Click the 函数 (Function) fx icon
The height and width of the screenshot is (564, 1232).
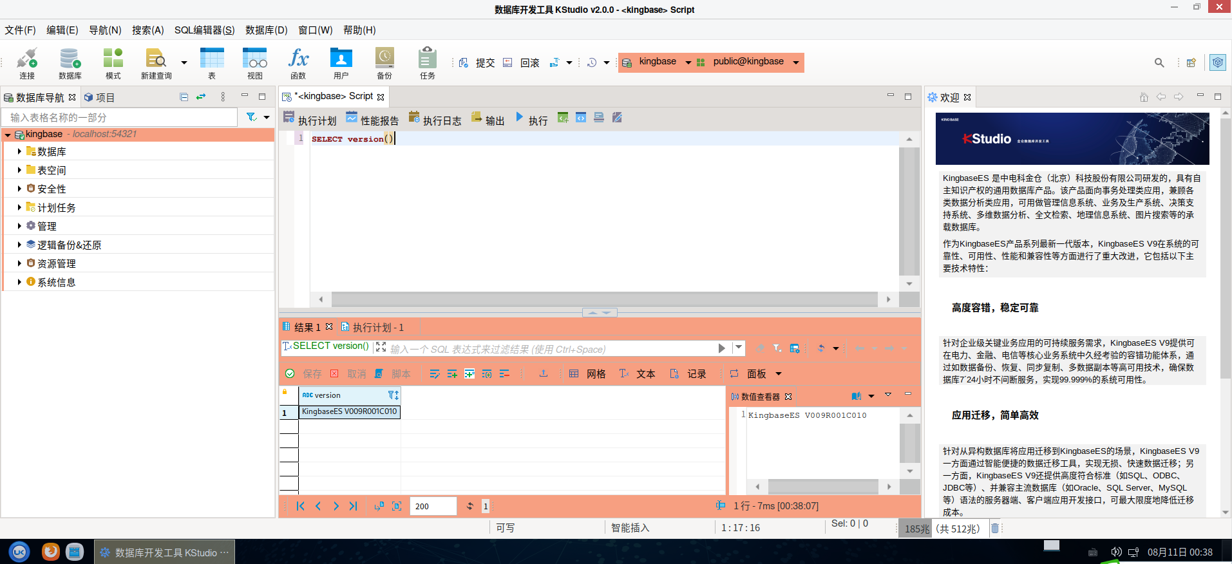click(x=298, y=59)
